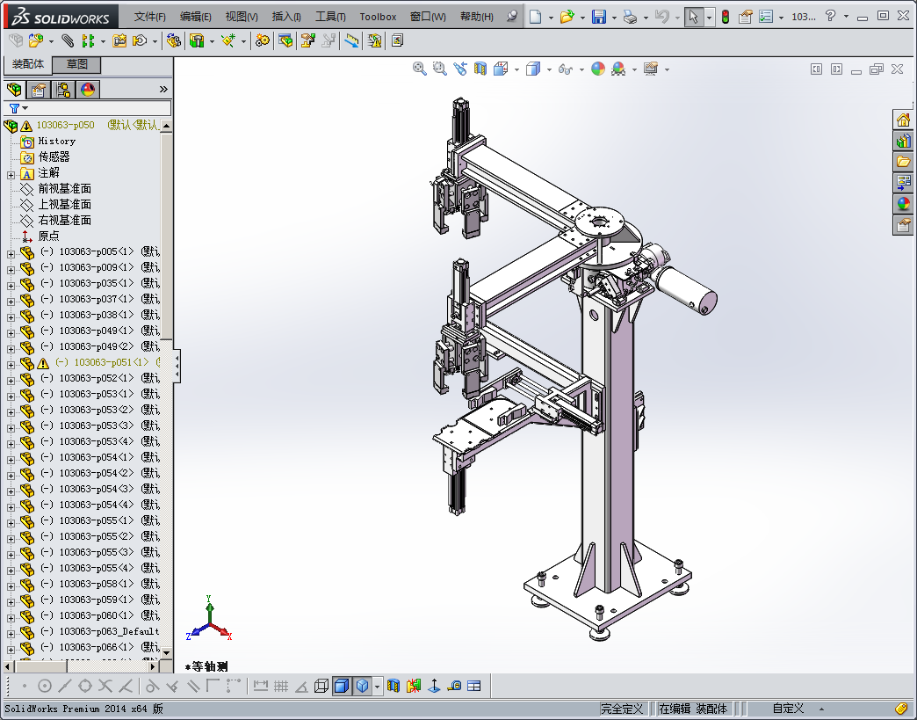Click the Print icon
This screenshot has height=720, width=917.
[x=630, y=17]
